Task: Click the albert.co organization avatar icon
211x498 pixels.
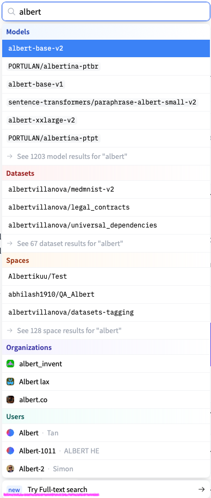Action: pyautogui.click(x=10, y=399)
